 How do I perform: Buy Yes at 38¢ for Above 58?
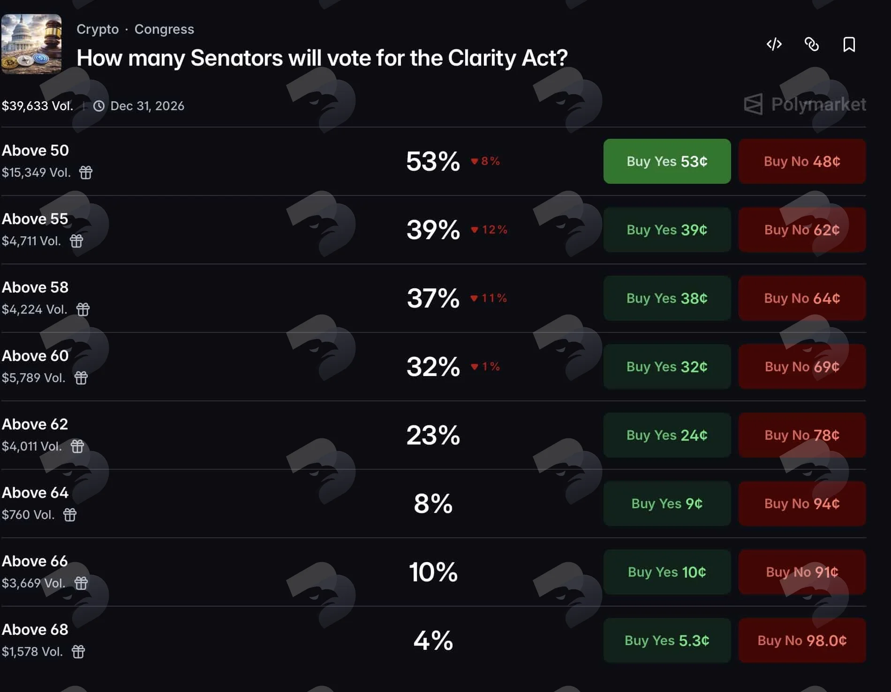pyautogui.click(x=667, y=298)
